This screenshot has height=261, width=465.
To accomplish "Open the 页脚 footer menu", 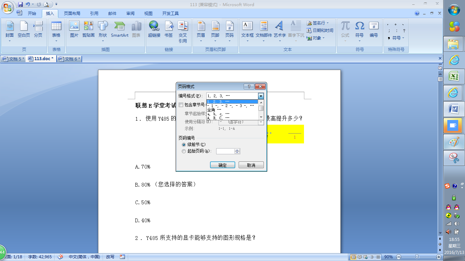I will click(x=215, y=31).
